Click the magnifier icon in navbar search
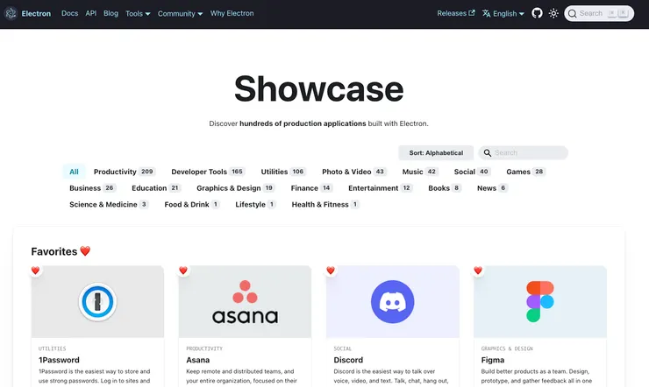The image size is (649, 387). (x=573, y=14)
